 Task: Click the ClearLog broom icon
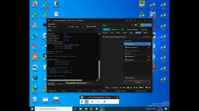(120, 88)
